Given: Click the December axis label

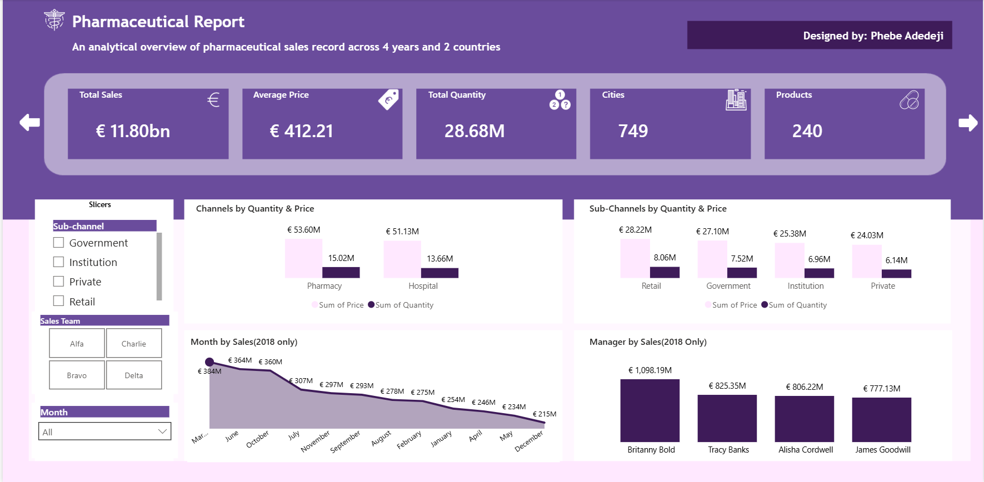Looking at the screenshot, I should click(529, 441).
